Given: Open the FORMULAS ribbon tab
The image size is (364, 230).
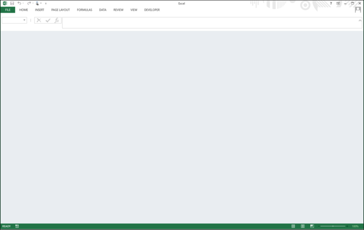Looking at the screenshot, I should [x=85, y=10].
